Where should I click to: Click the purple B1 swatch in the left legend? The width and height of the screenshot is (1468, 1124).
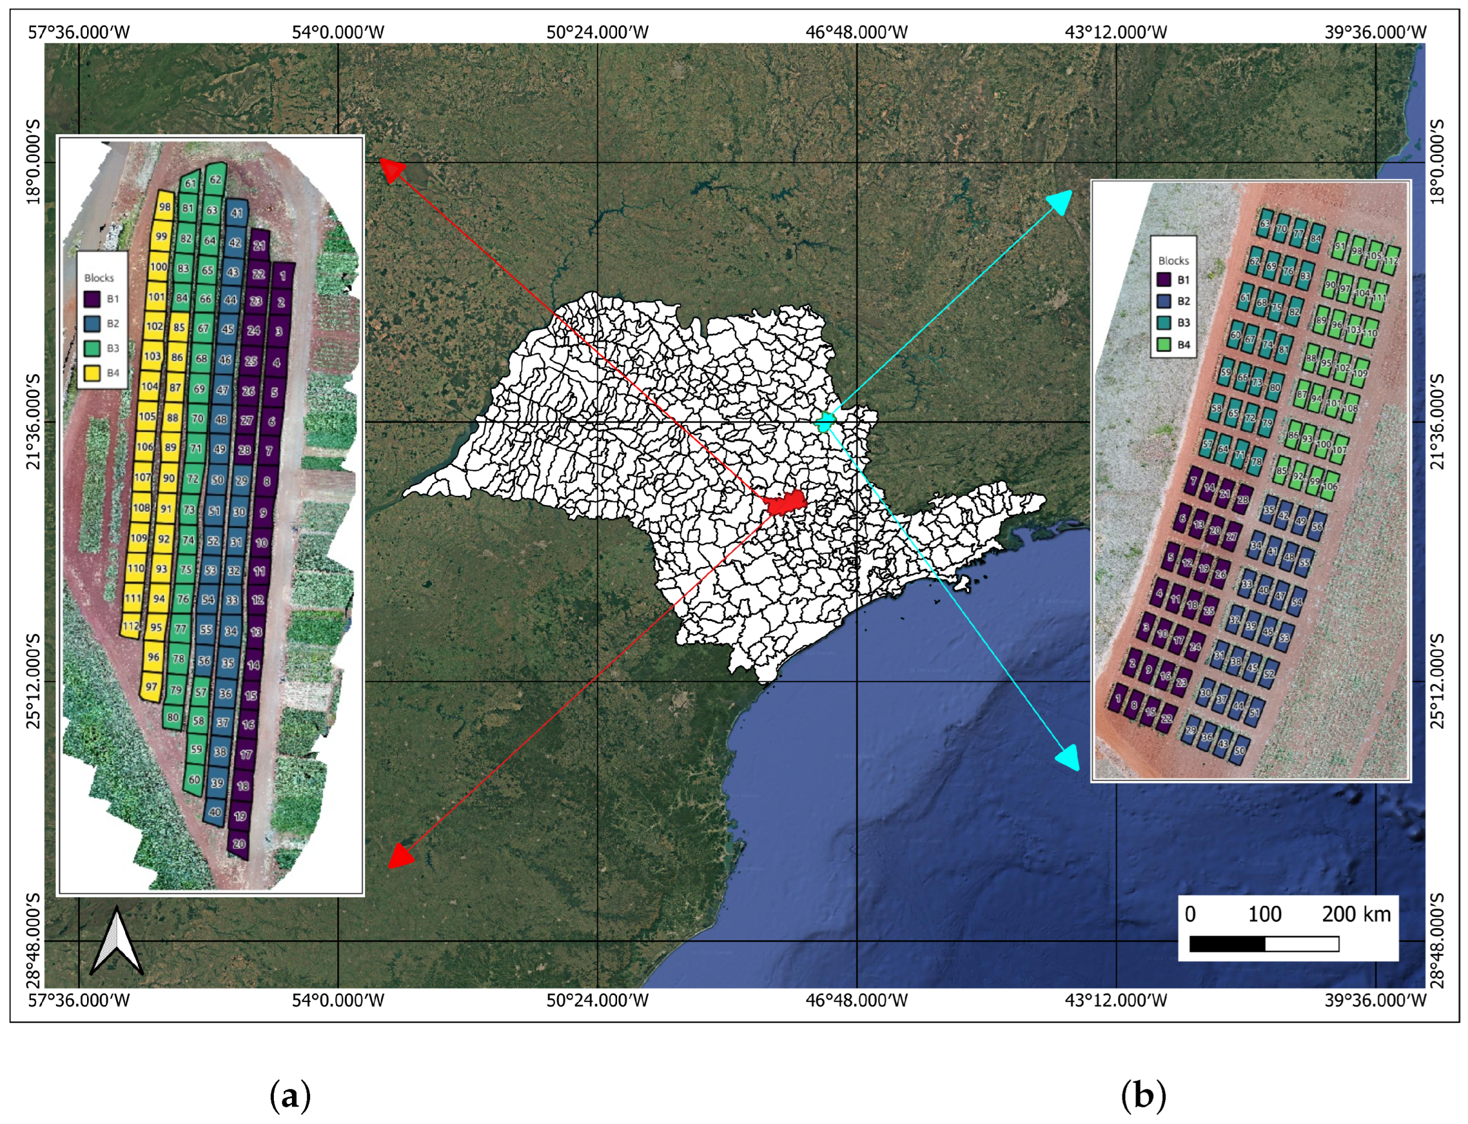[92, 299]
